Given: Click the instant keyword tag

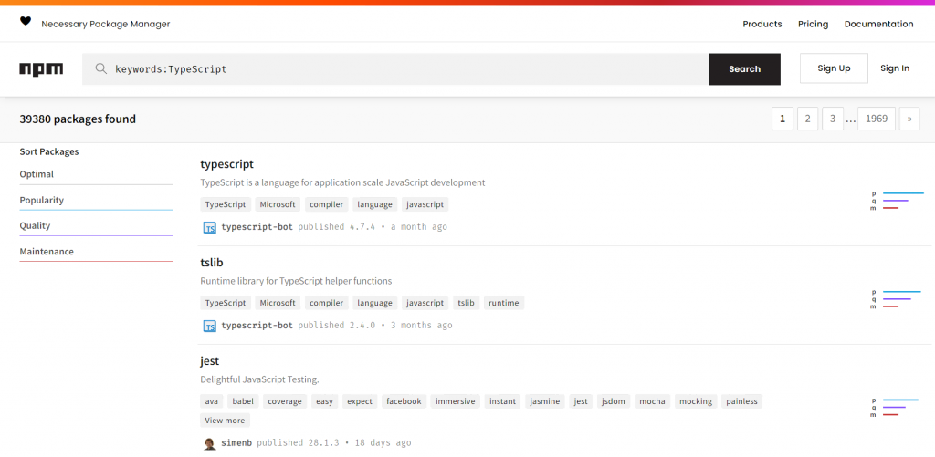Looking at the screenshot, I should coord(503,401).
